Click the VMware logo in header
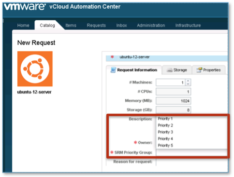 (25, 7)
